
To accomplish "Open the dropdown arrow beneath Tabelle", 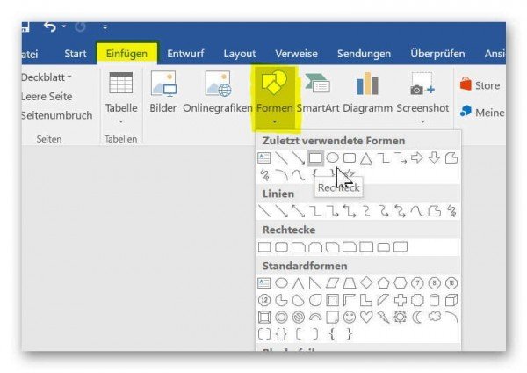I will (121, 121).
